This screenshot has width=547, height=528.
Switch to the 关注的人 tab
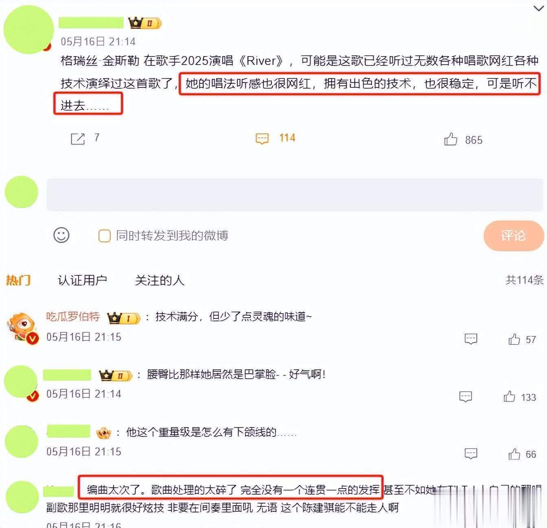(160, 280)
